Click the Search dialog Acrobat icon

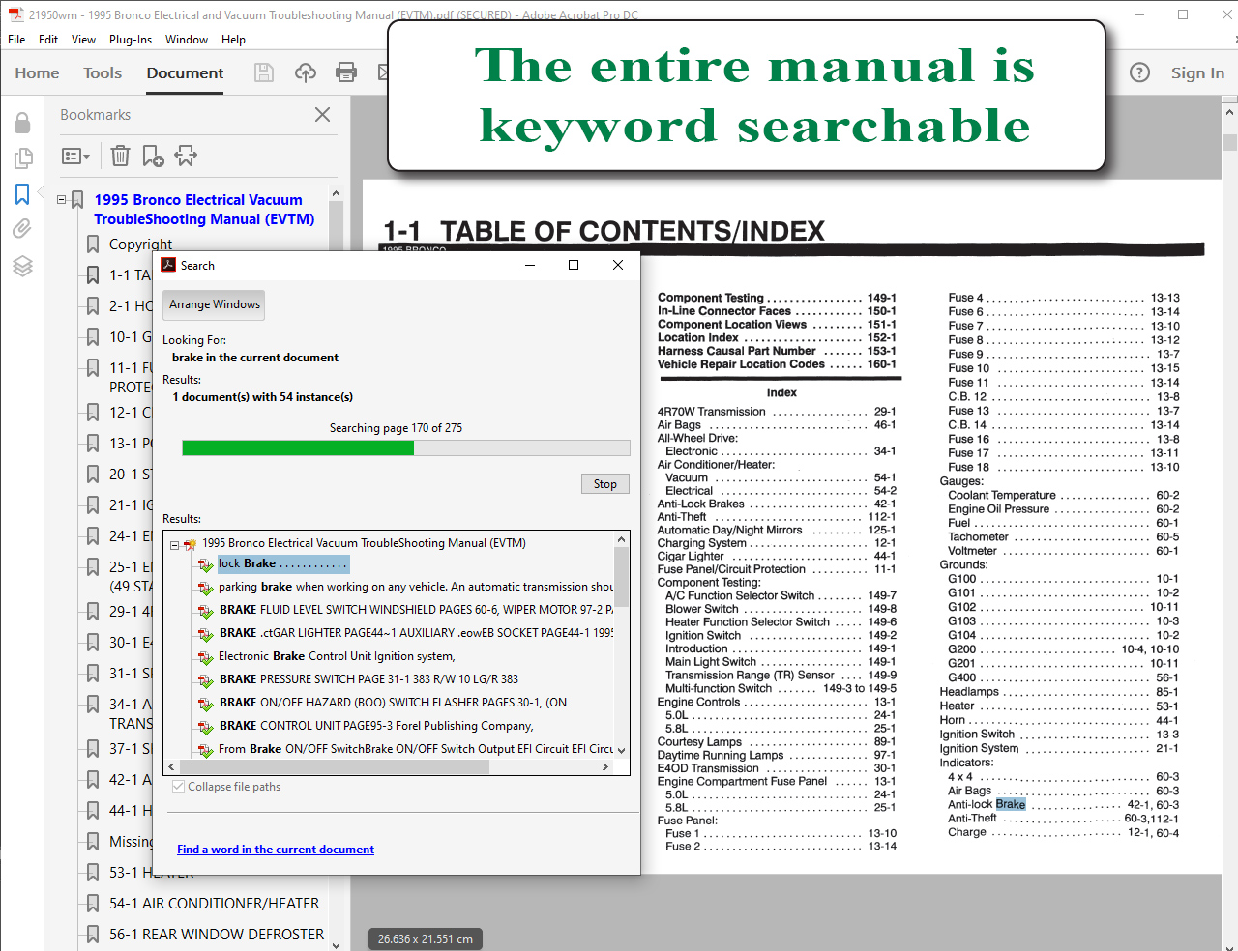168,265
